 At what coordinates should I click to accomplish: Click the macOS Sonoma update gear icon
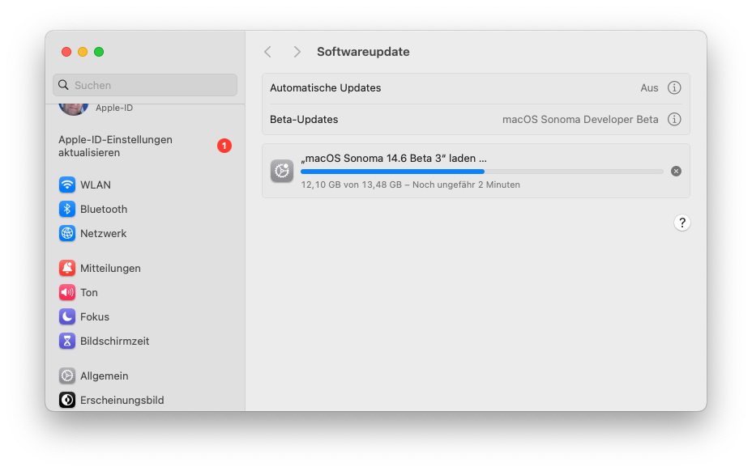282,171
